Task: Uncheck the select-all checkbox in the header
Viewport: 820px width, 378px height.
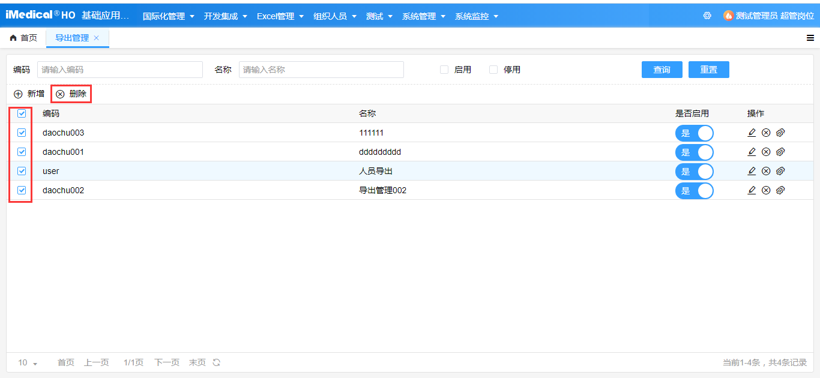Action: 21,113
